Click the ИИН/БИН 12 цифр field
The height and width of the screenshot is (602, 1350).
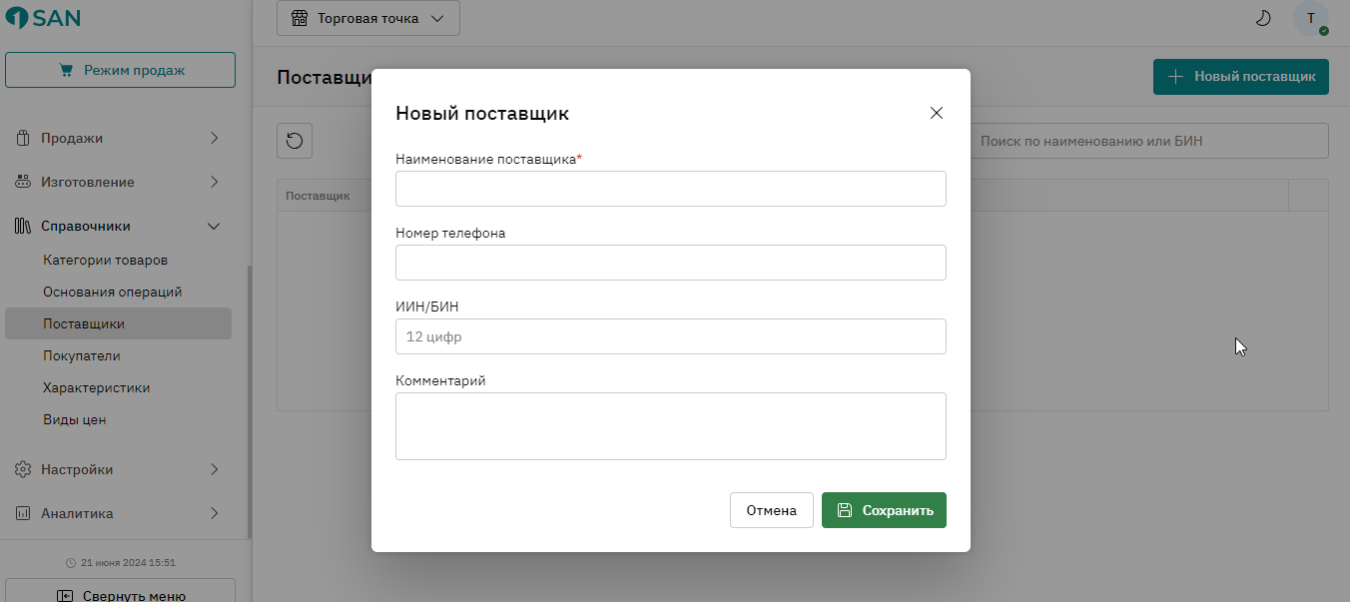[671, 336]
